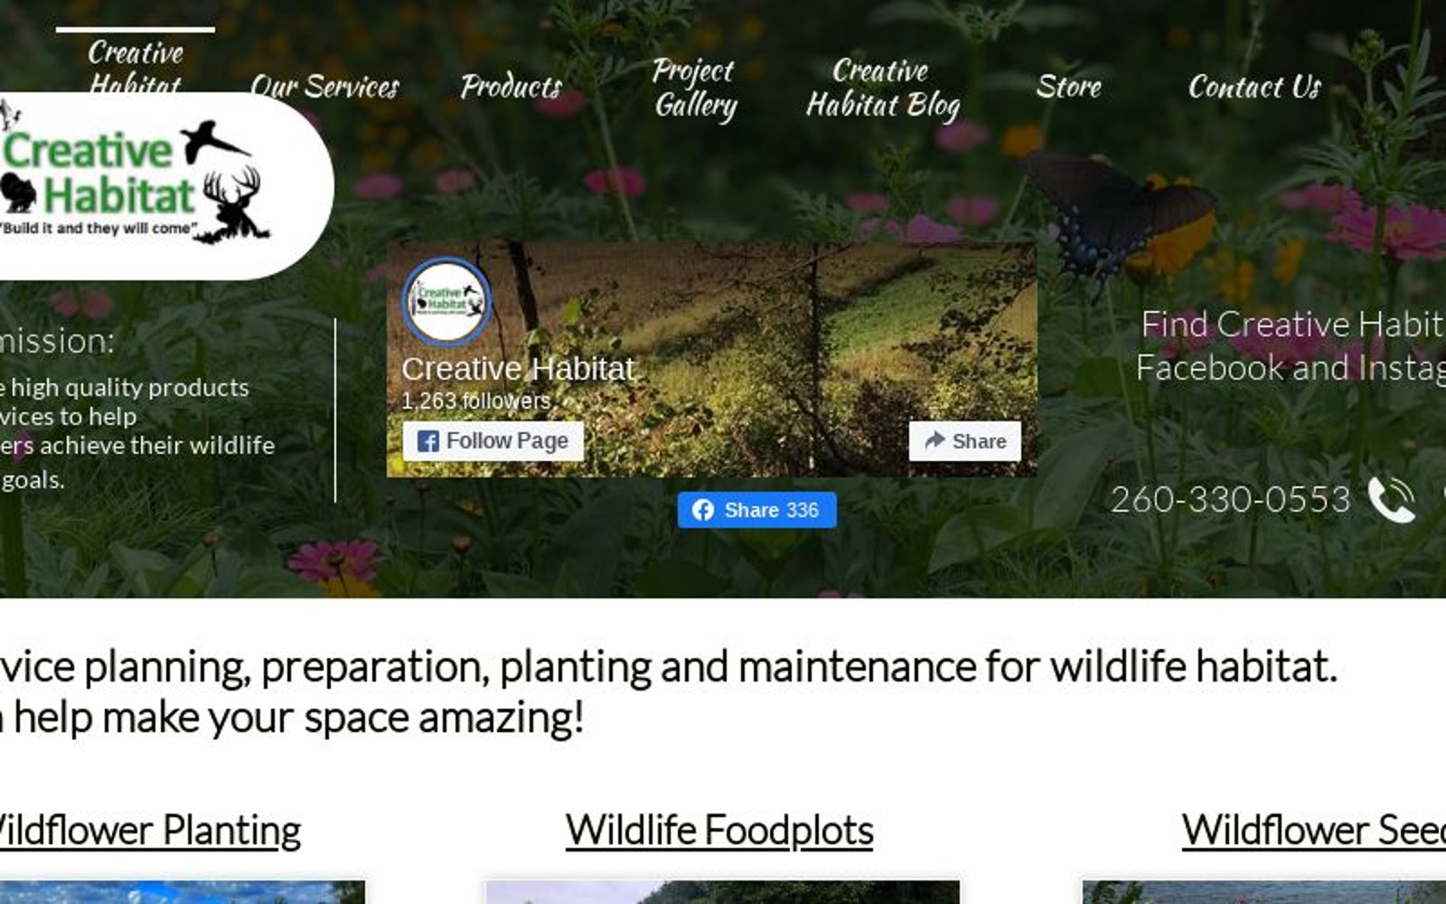Open the Products menu item
The width and height of the screenshot is (1446, 904).
512,87
